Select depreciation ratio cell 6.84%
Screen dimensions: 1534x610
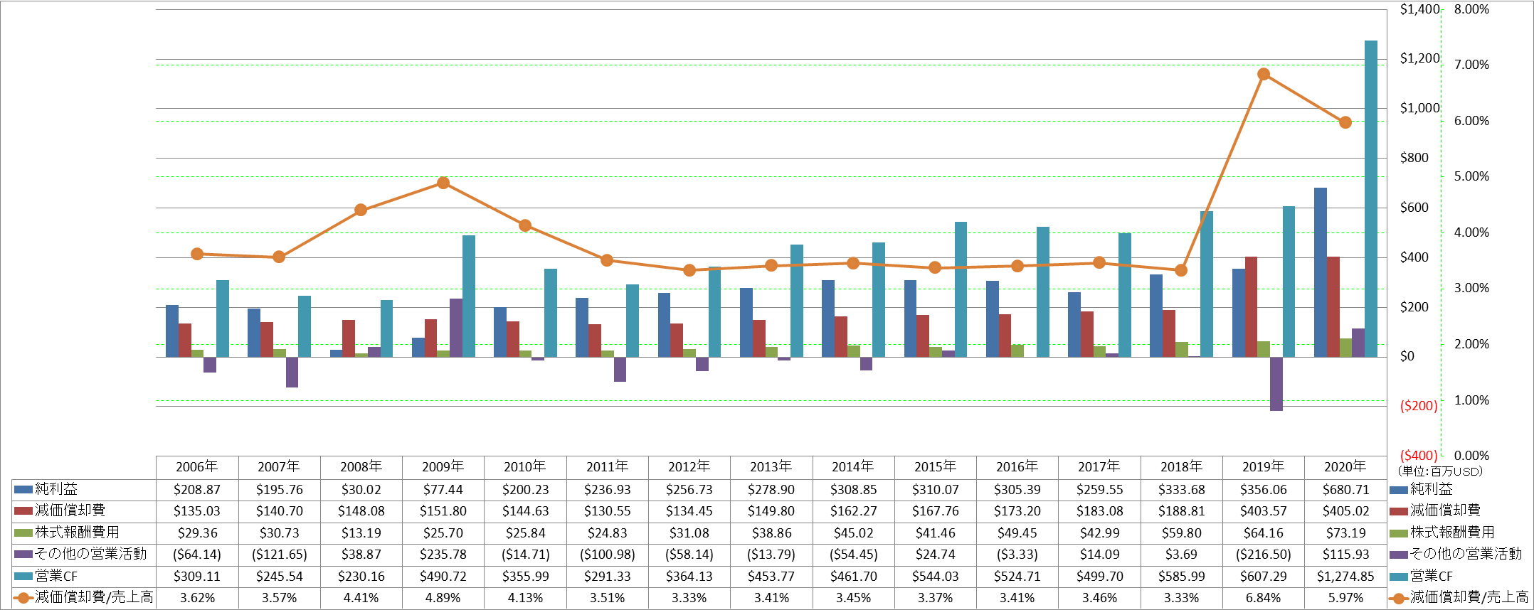click(x=1264, y=598)
